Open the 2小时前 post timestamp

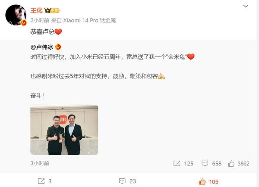tap(40, 20)
